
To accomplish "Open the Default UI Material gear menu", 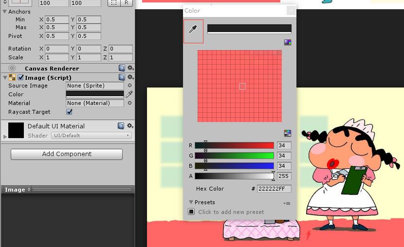I will point(130,125).
